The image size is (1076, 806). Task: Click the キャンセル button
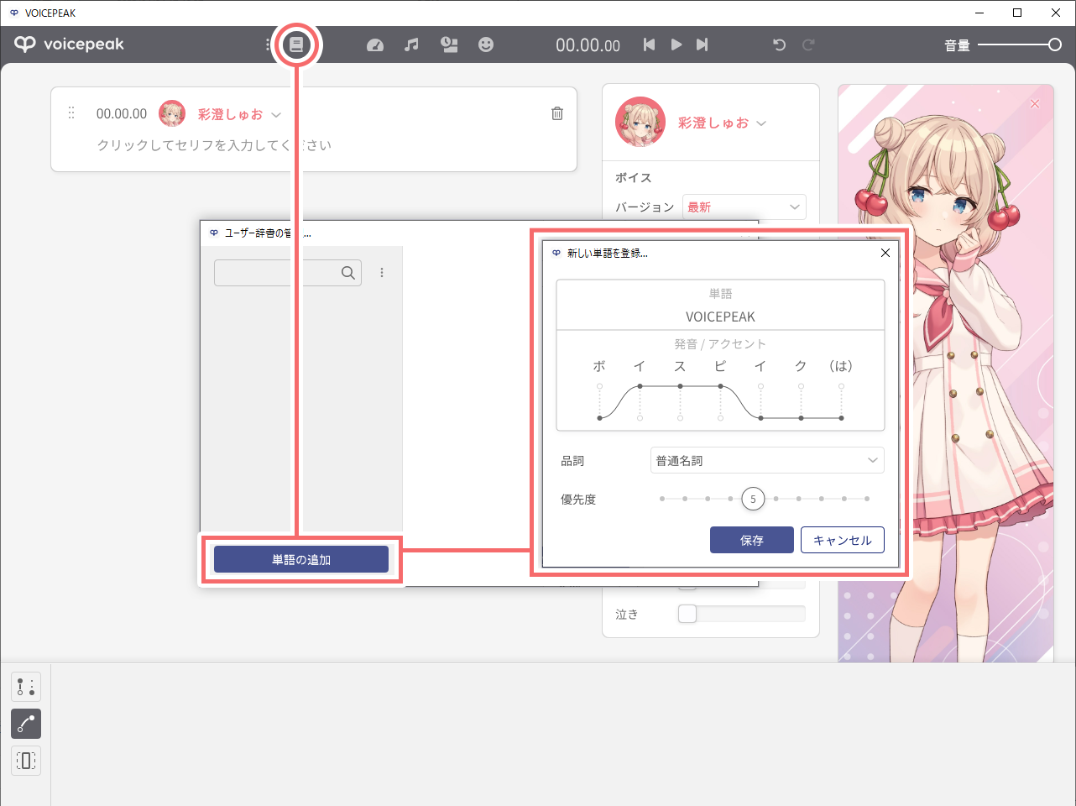(843, 540)
